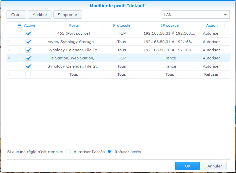This screenshot has height=173, width=236.
Task: Enable the Tous / Refuser rule checkbox
Action: coord(28,74)
